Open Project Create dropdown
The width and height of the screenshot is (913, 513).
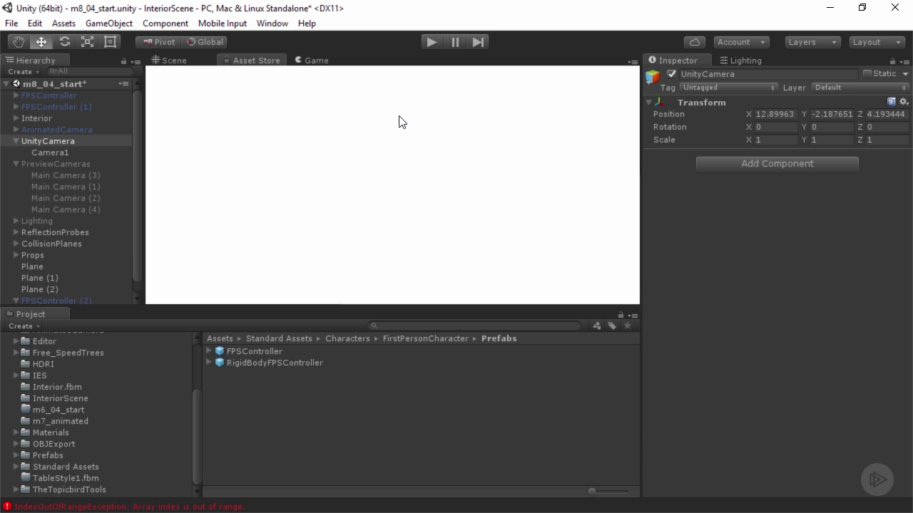[x=24, y=326]
